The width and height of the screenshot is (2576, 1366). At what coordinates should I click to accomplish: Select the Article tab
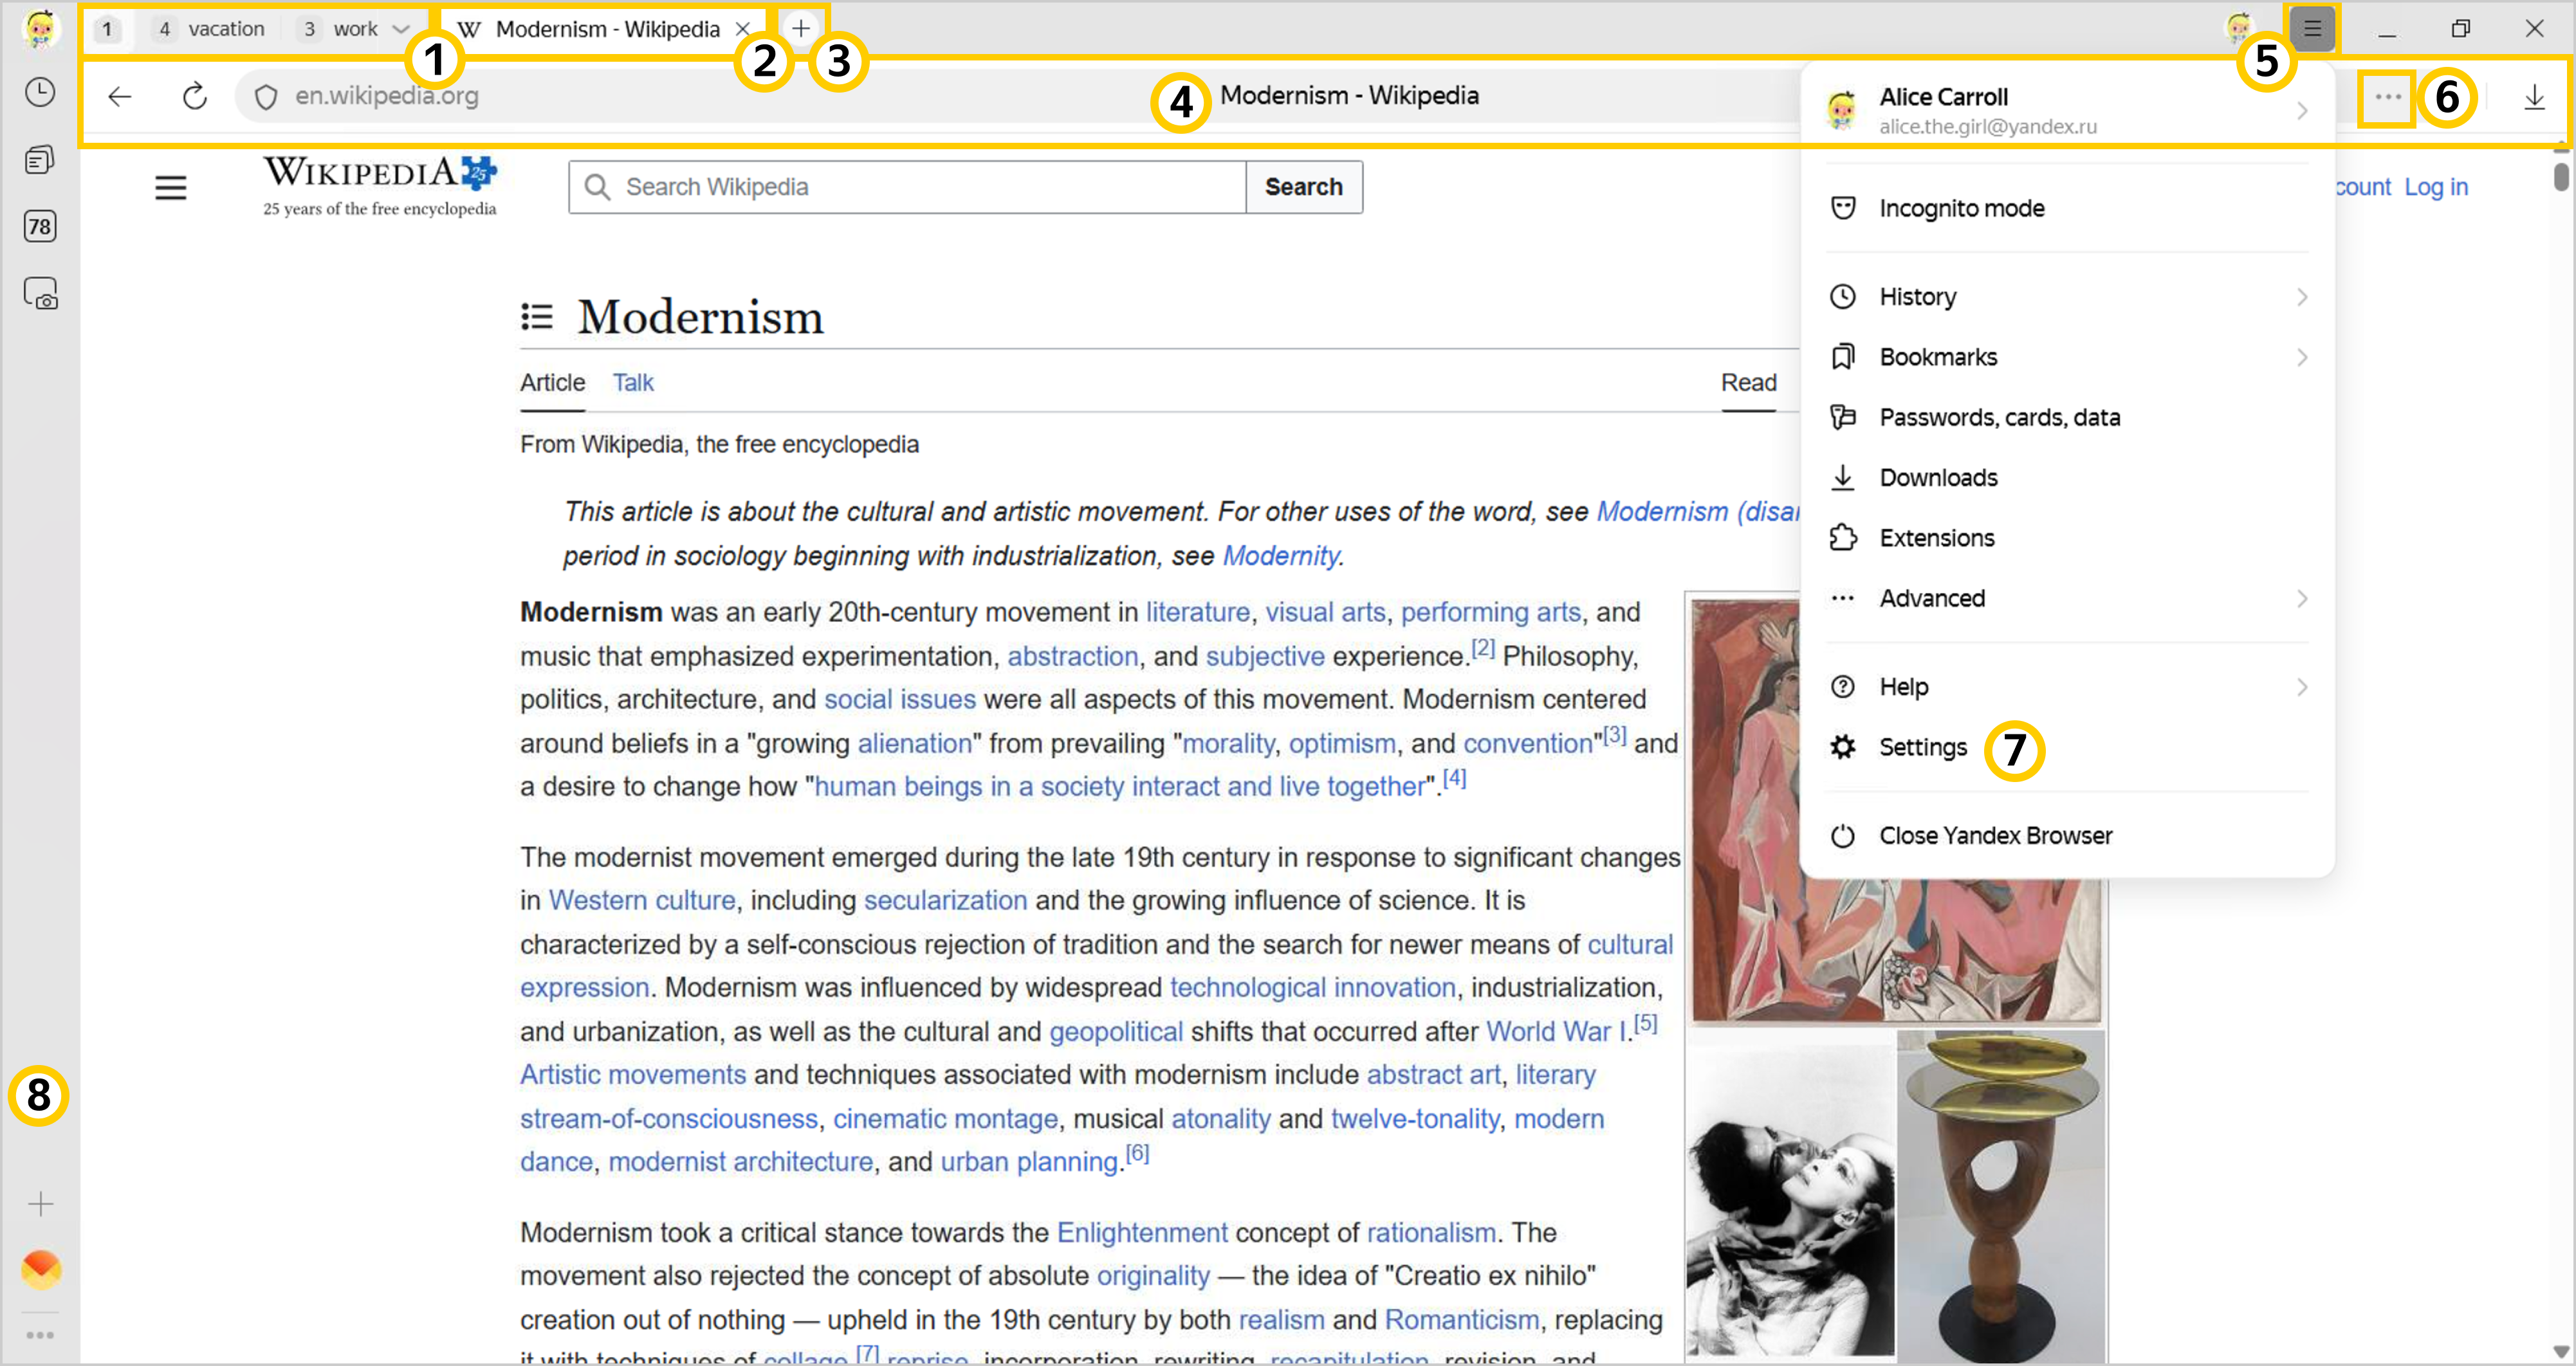[x=552, y=383]
